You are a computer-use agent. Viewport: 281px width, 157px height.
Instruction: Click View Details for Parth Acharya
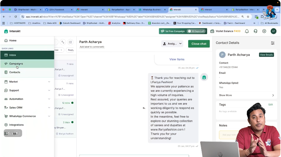266,55
